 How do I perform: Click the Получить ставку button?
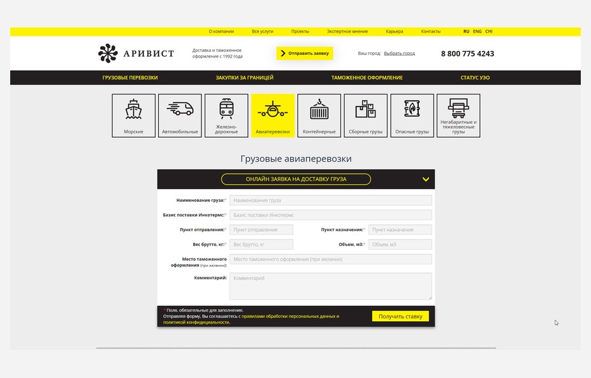tap(400, 317)
